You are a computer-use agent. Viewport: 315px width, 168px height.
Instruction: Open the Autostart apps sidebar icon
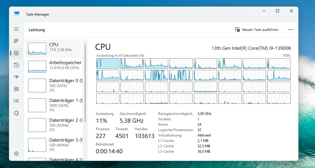(16, 77)
